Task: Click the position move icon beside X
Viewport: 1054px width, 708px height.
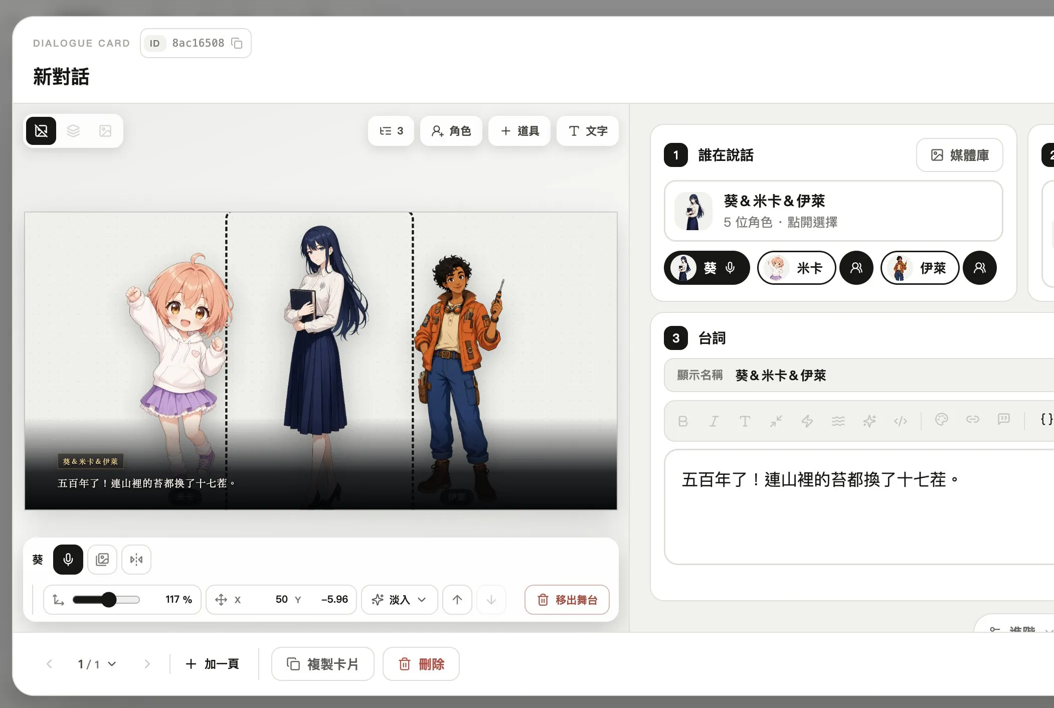Action: pos(221,600)
